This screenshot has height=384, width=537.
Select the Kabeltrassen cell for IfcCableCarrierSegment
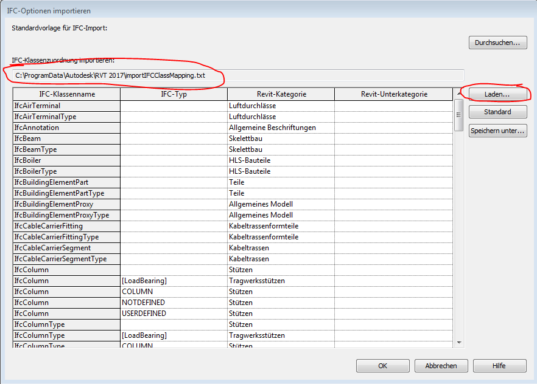(281, 248)
